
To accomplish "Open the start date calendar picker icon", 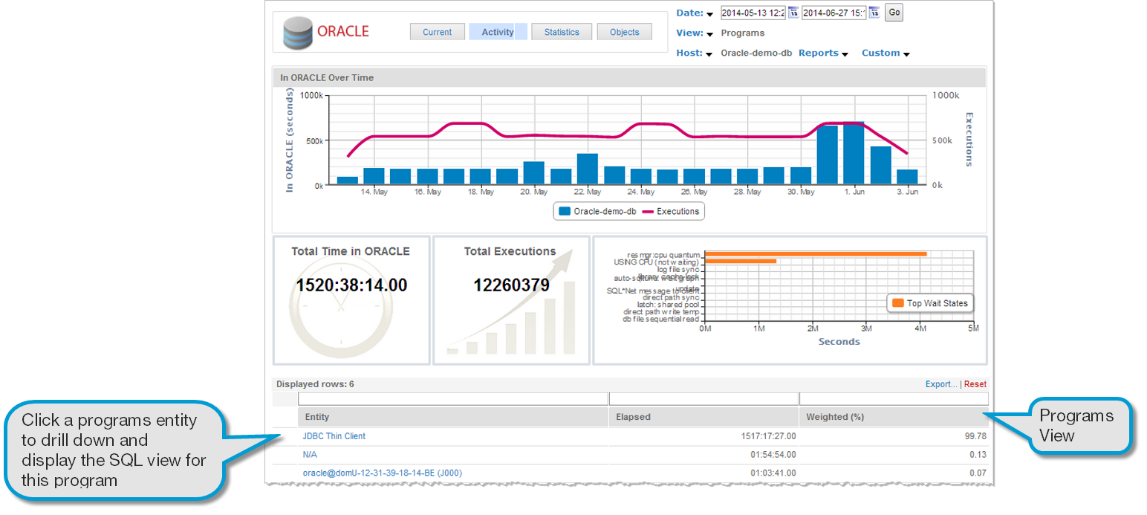I will [x=793, y=13].
